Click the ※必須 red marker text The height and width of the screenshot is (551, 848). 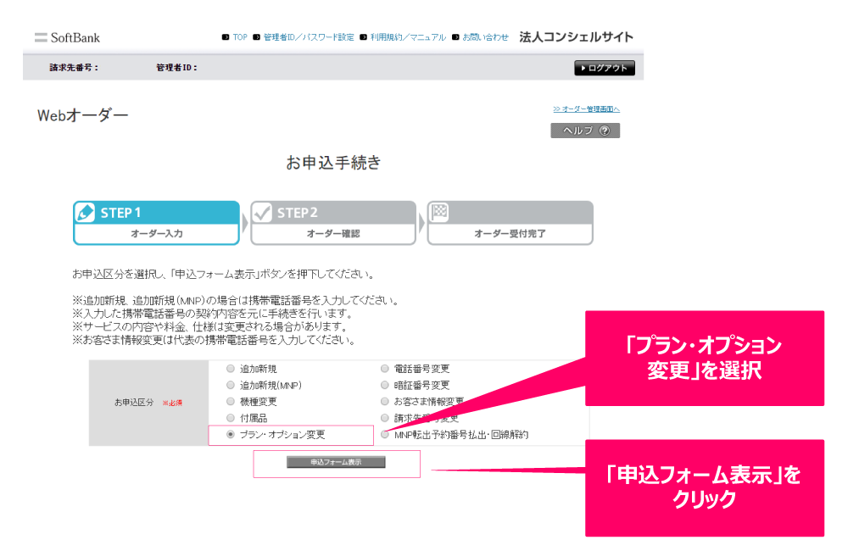[172, 403]
